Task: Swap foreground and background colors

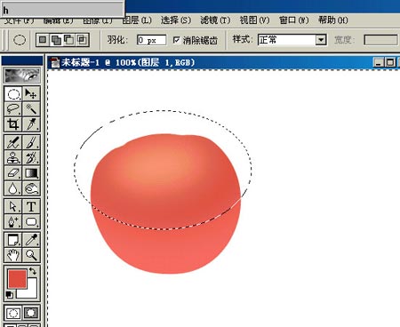Action: pos(33,271)
